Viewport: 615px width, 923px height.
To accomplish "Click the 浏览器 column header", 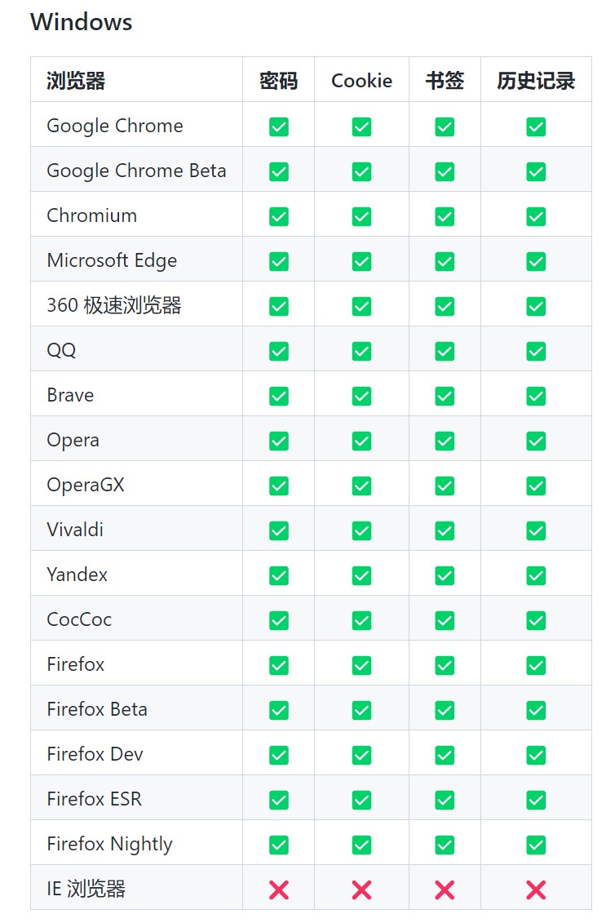I will (x=76, y=81).
